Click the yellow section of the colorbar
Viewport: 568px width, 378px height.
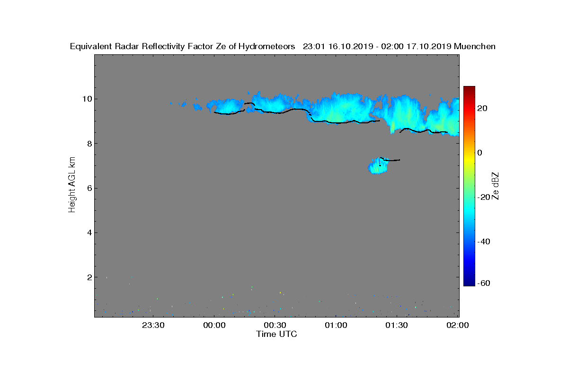click(469, 160)
